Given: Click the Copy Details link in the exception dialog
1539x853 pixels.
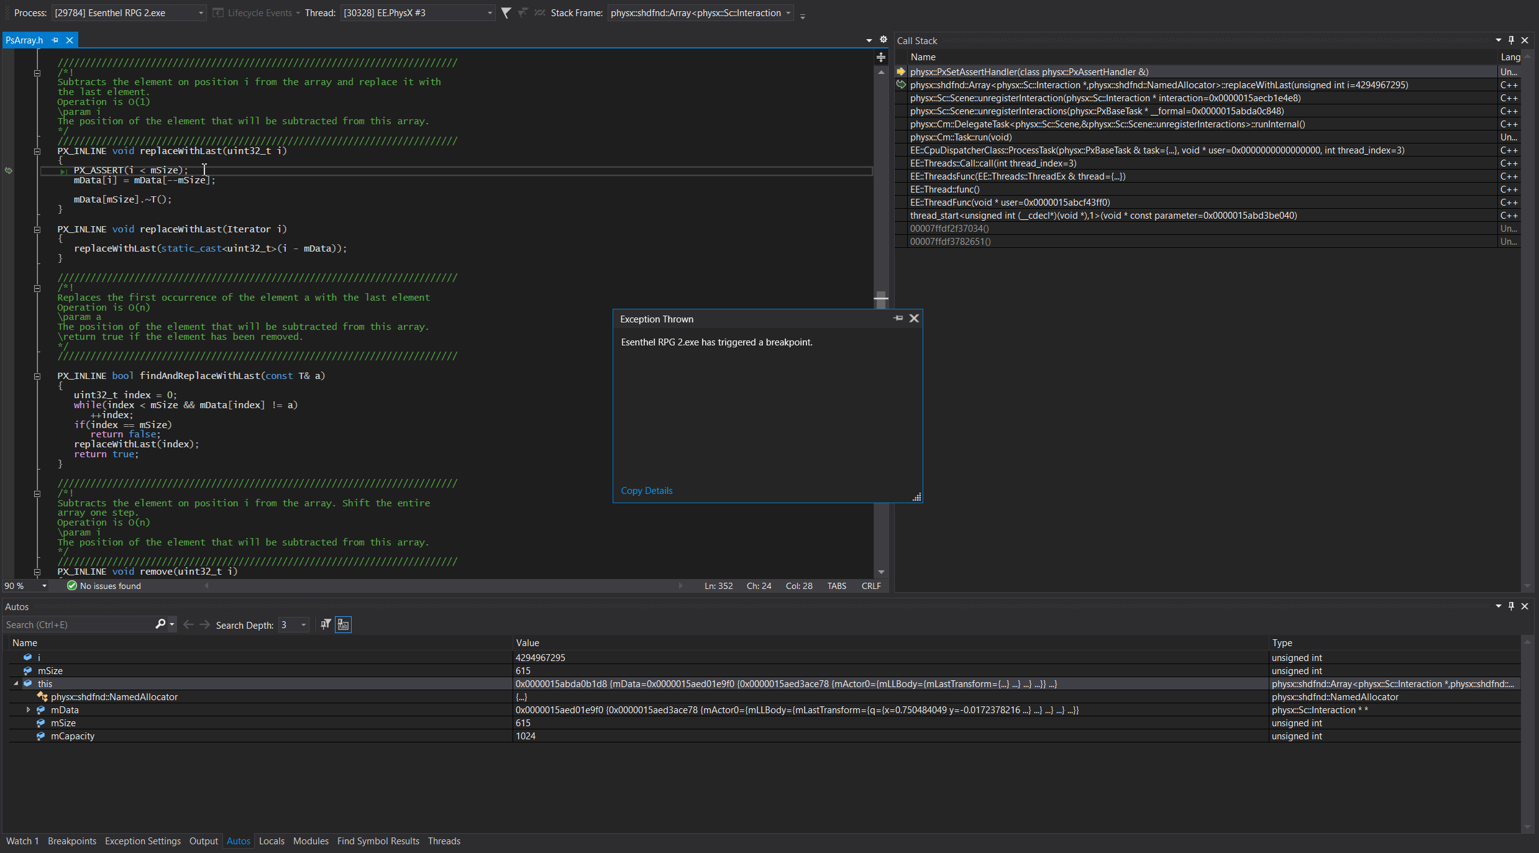Looking at the screenshot, I should (x=646, y=490).
